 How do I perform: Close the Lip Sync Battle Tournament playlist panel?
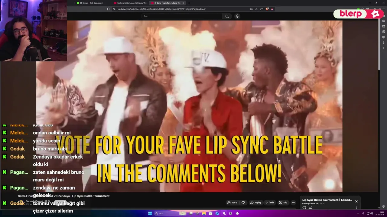coord(356,201)
